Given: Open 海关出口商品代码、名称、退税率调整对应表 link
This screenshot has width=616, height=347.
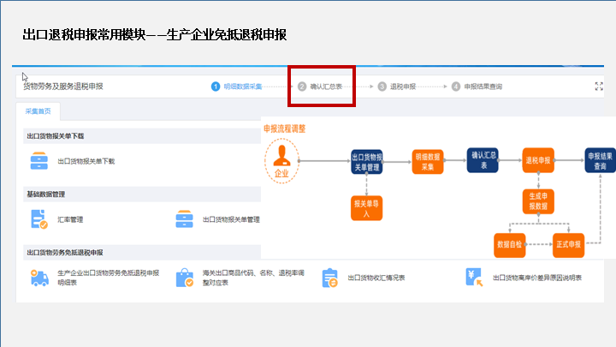Looking at the screenshot, I should 253,278.
